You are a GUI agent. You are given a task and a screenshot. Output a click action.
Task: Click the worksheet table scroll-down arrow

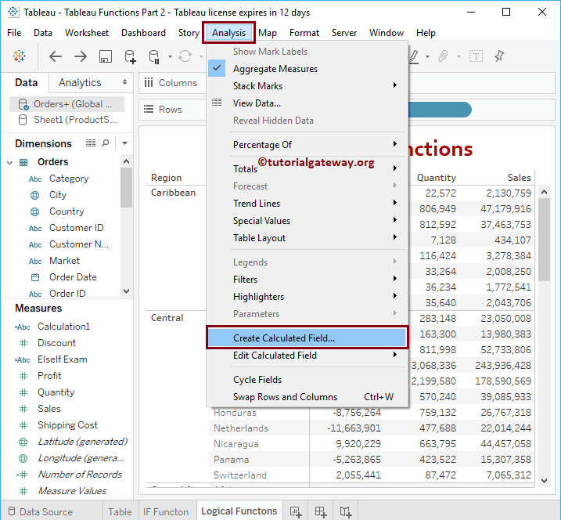545,481
